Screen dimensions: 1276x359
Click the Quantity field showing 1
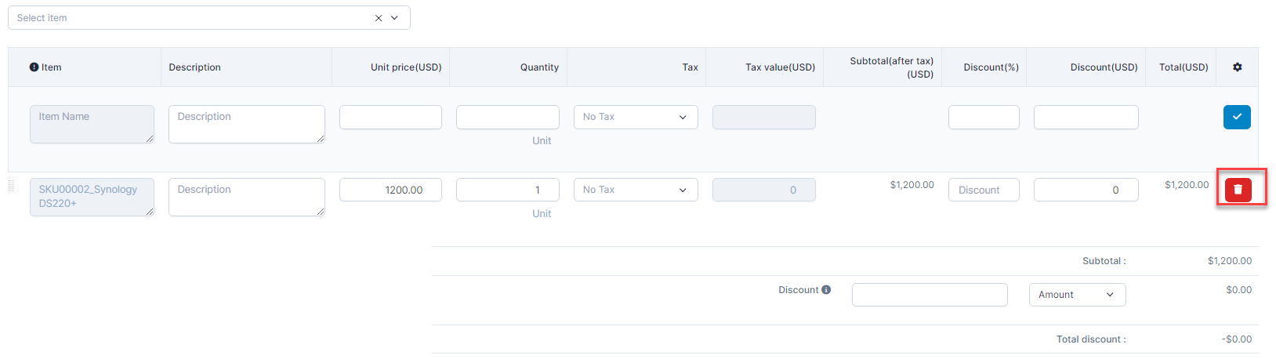(507, 190)
